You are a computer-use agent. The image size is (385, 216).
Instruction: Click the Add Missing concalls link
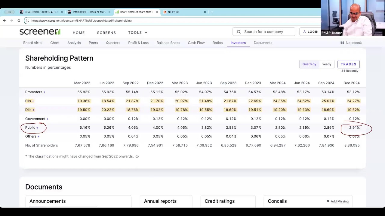pyautogui.click(x=340, y=201)
